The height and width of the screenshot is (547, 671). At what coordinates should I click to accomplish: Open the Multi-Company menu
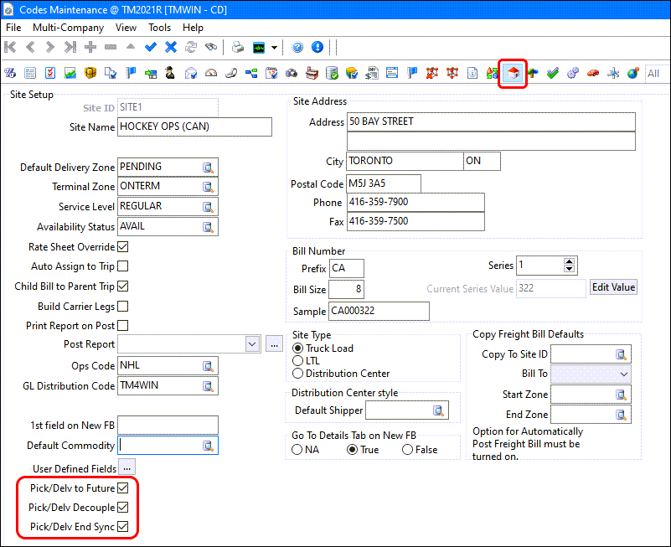[x=68, y=28]
